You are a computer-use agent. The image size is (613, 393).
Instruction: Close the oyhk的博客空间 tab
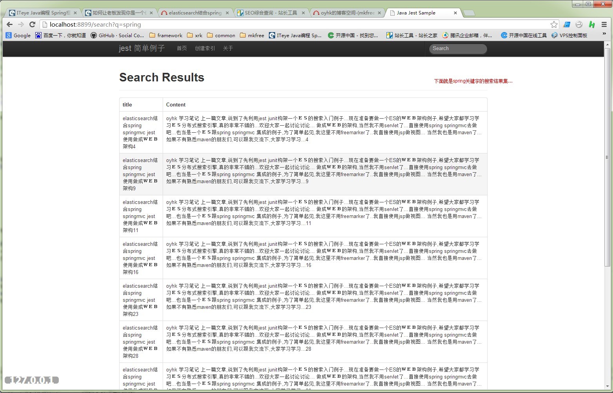tap(379, 13)
